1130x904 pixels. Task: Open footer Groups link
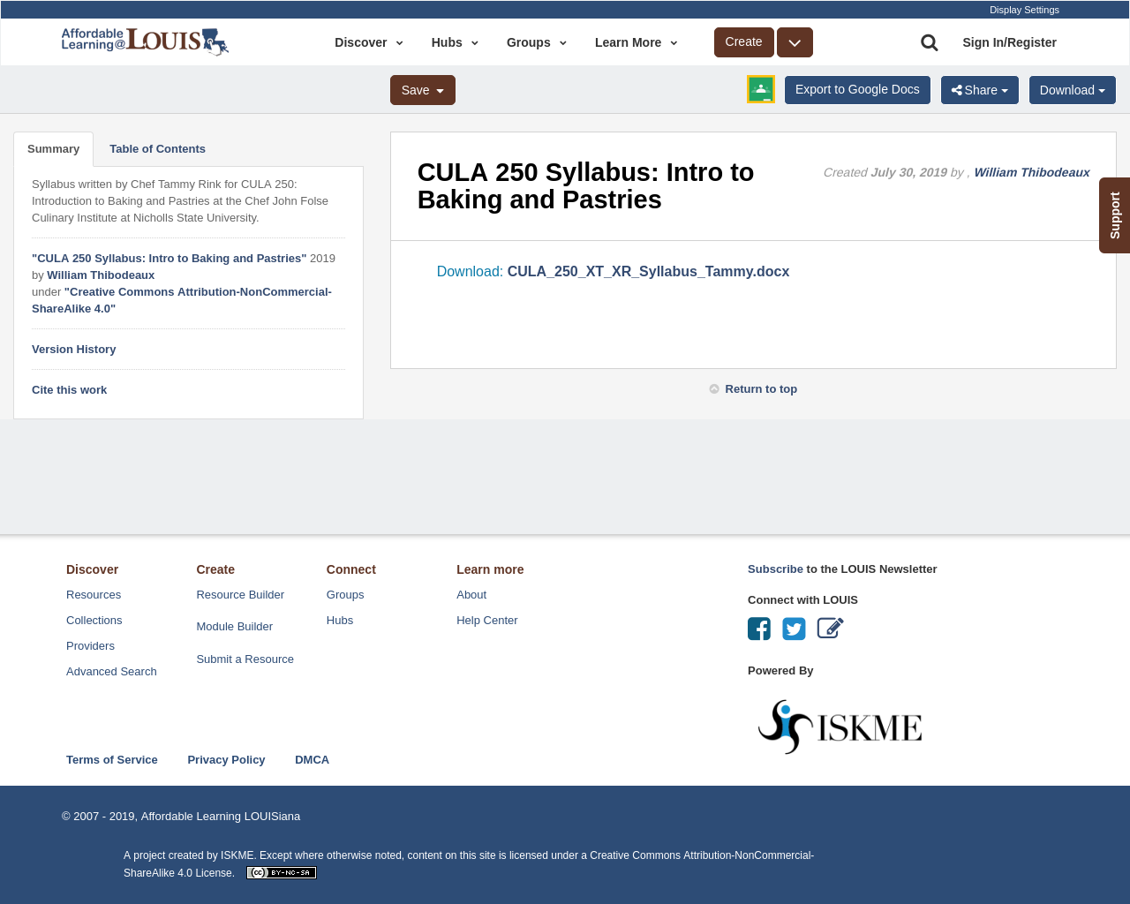tap(345, 595)
